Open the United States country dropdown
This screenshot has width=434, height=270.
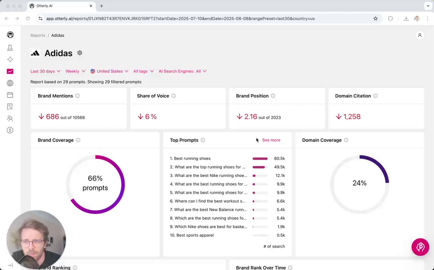pos(109,71)
